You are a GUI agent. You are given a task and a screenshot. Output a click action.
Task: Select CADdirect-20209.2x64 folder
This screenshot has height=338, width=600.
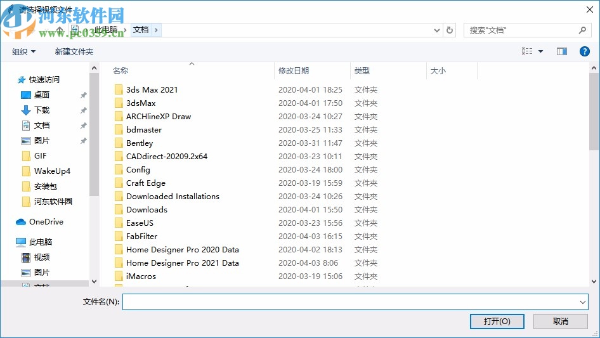tap(167, 156)
